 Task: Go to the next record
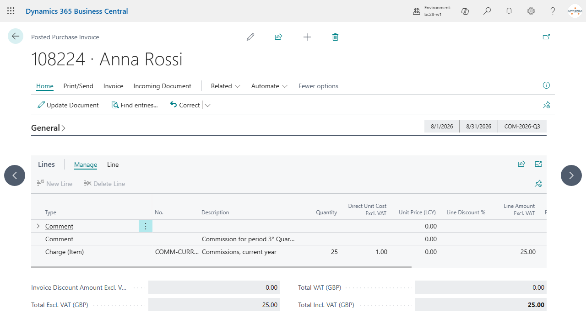(571, 175)
